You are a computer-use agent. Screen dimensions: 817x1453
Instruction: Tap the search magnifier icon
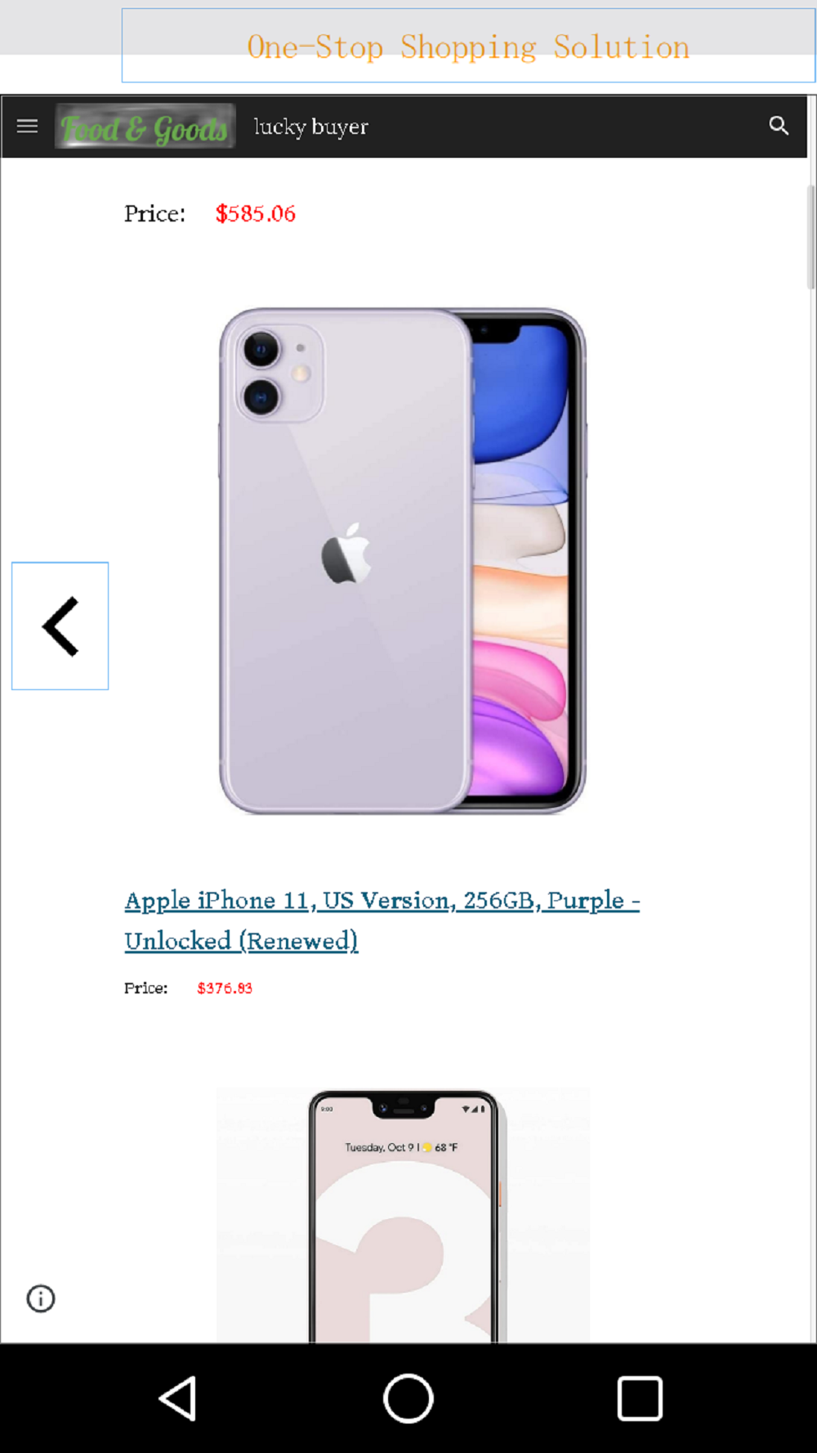(779, 126)
